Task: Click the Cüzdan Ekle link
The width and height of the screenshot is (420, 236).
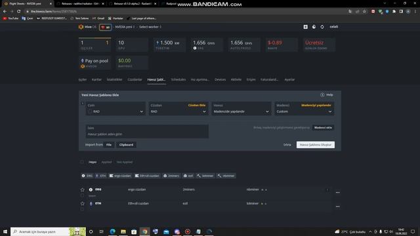Action: pyautogui.click(x=197, y=105)
